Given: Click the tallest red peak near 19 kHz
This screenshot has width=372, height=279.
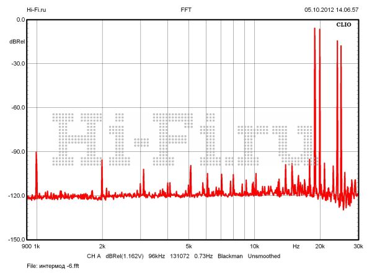Looking at the screenshot, I should pyautogui.click(x=315, y=37).
